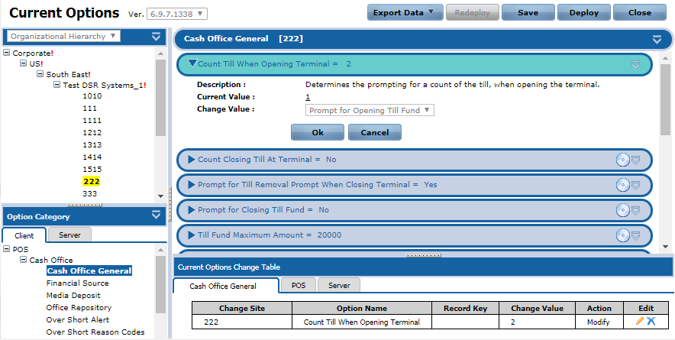
Task: Open the Export Data dropdown button
Action: (x=405, y=12)
